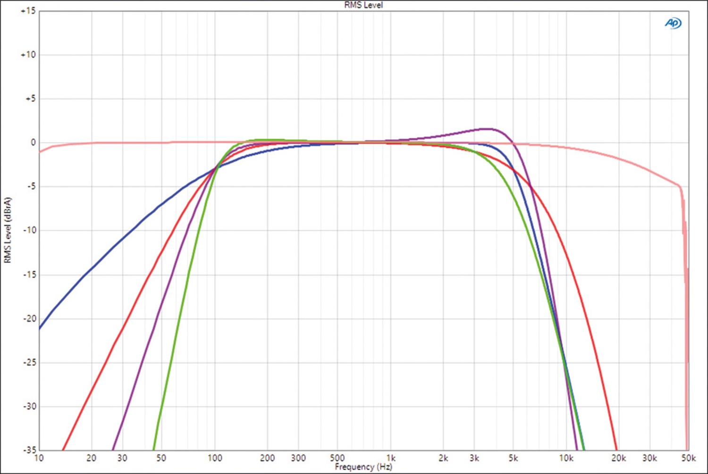Click the 50k frequency axis label
This screenshot has width=708, height=474.
tap(689, 458)
